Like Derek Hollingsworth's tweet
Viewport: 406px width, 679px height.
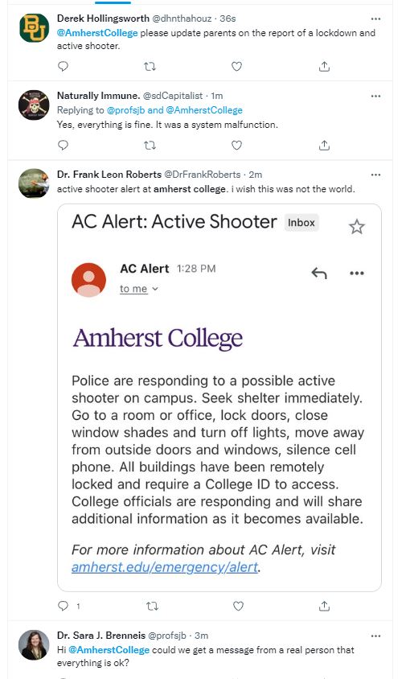click(x=236, y=66)
